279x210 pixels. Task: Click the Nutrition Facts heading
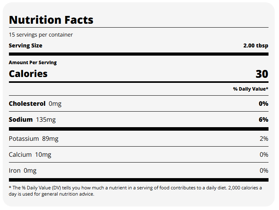tap(51, 20)
